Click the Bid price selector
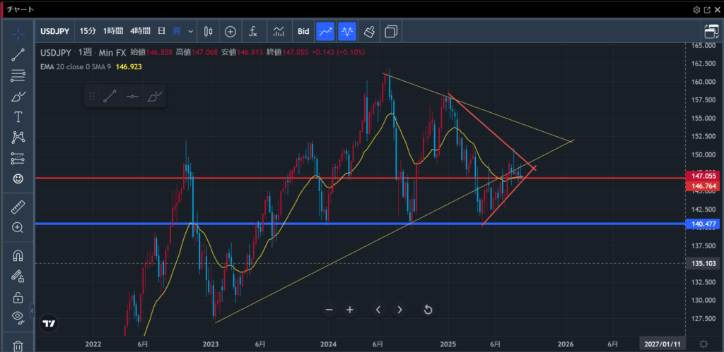This screenshot has width=724, height=352. [303, 31]
